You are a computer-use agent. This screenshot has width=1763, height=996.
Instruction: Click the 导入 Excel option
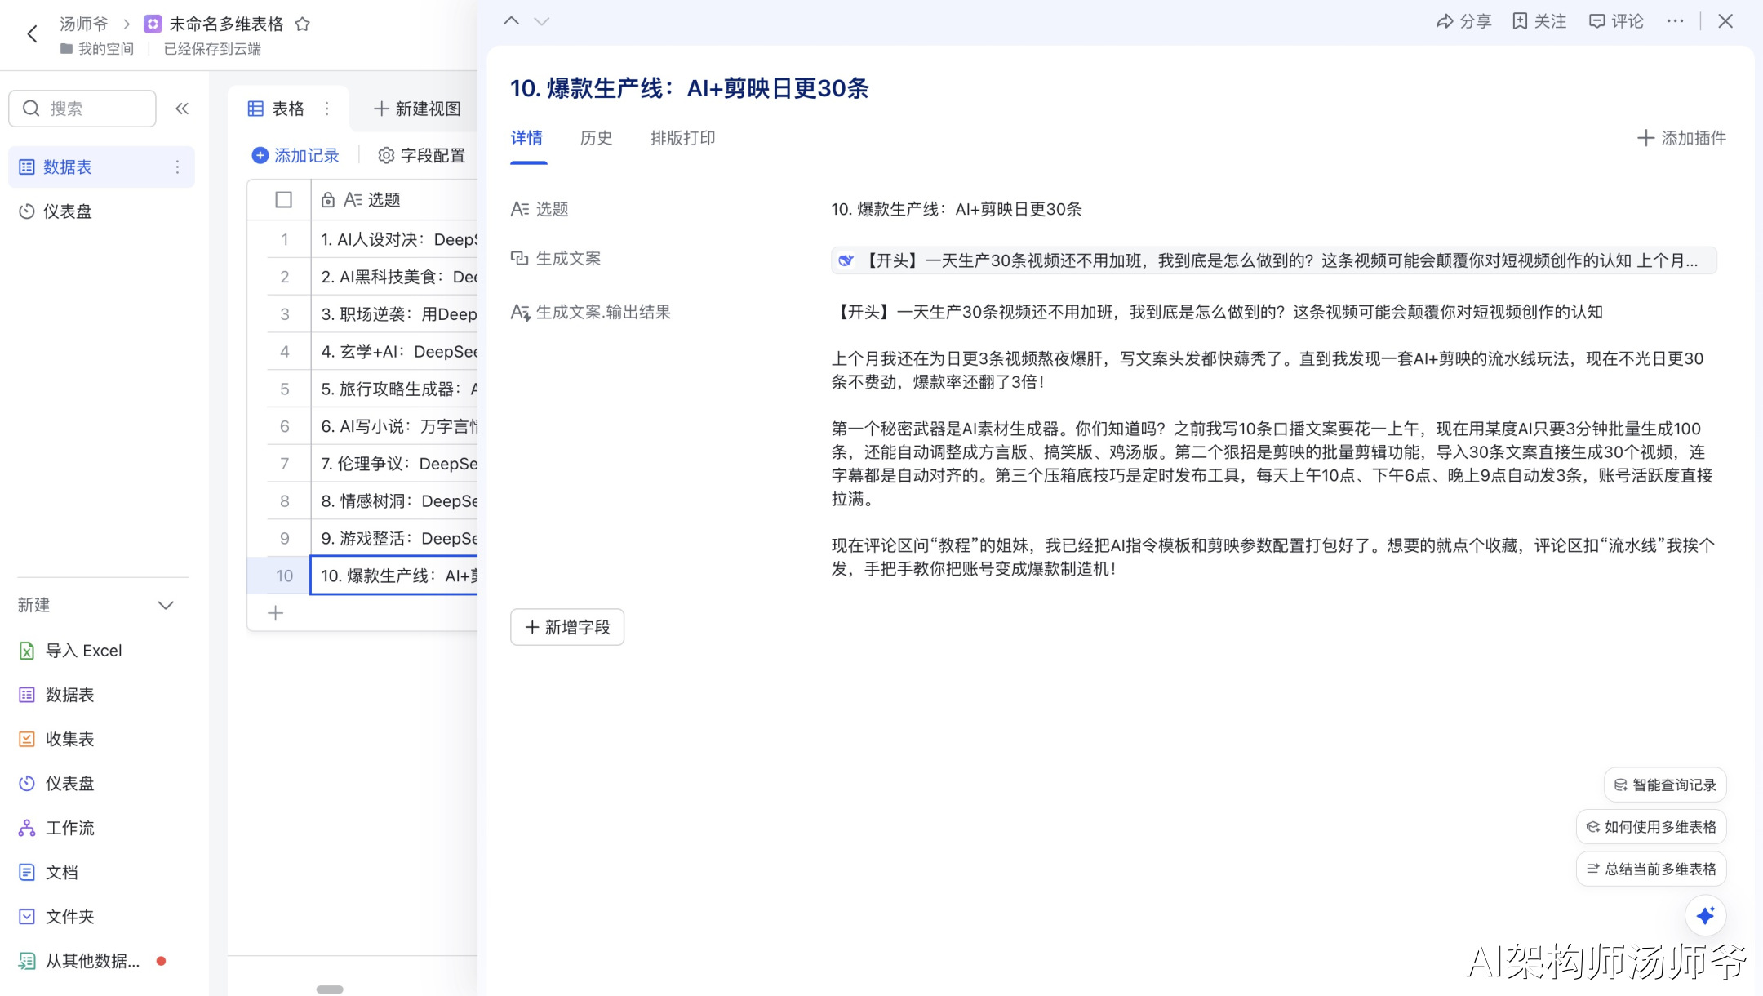pos(70,651)
